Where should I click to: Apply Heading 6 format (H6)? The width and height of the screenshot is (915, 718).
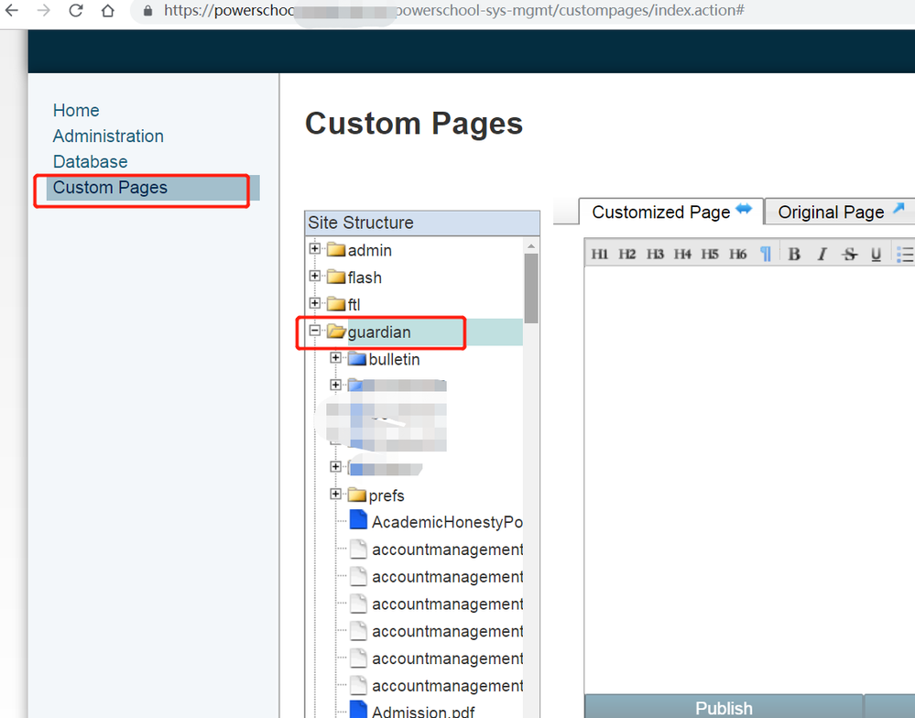(x=737, y=255)
